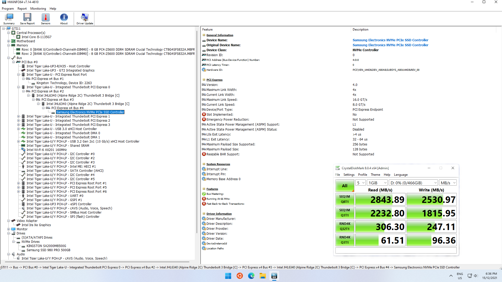Open CrystalDiskMark Profile menu
Viewport: 502px width, 282px height.
(363, 175)
